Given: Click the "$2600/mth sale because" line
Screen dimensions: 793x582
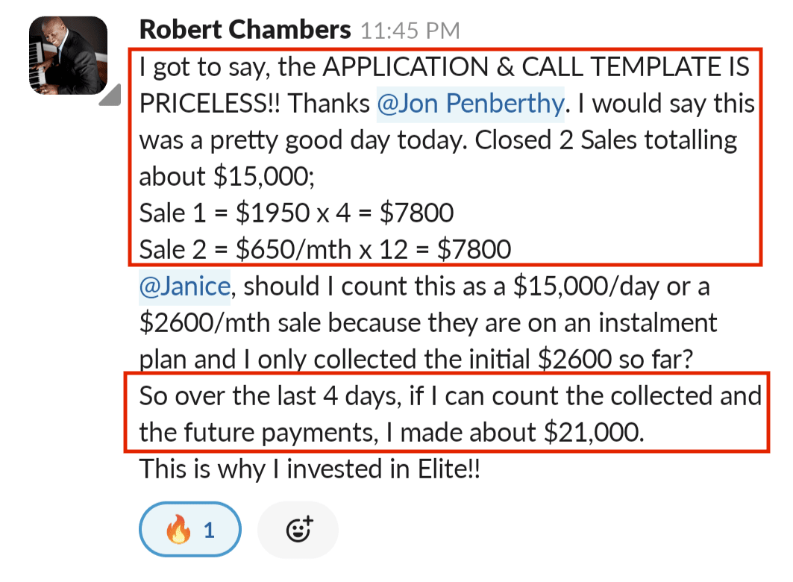Looking at the screenshot, I should [428, 323].
